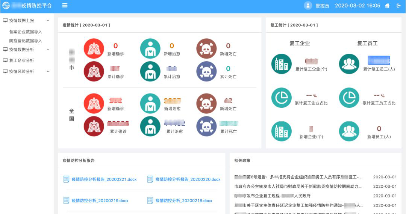Click the 累计复工员工占比 pie chart icon
Viewport: 406px width, 214px height.
(x=349, y=98)
